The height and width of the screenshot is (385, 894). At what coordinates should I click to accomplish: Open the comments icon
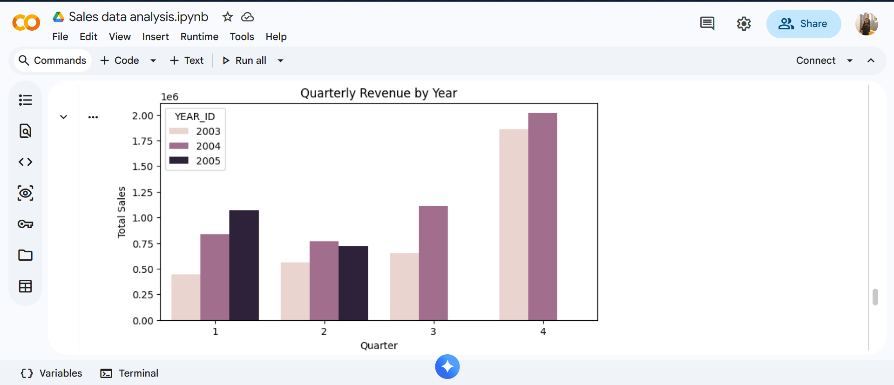coord(707,23)
